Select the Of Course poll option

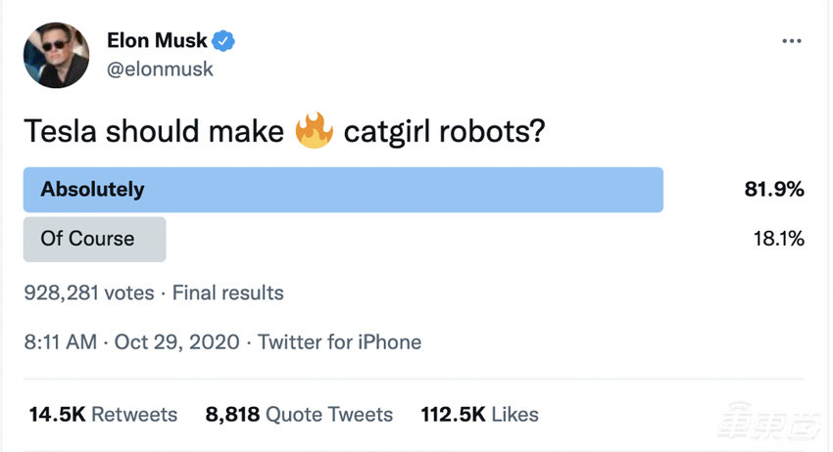(94, 239)
